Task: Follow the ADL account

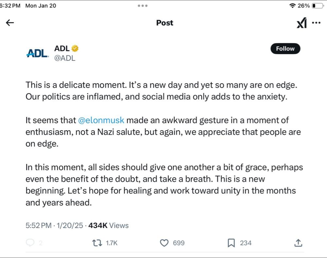Action: point(285,48)
